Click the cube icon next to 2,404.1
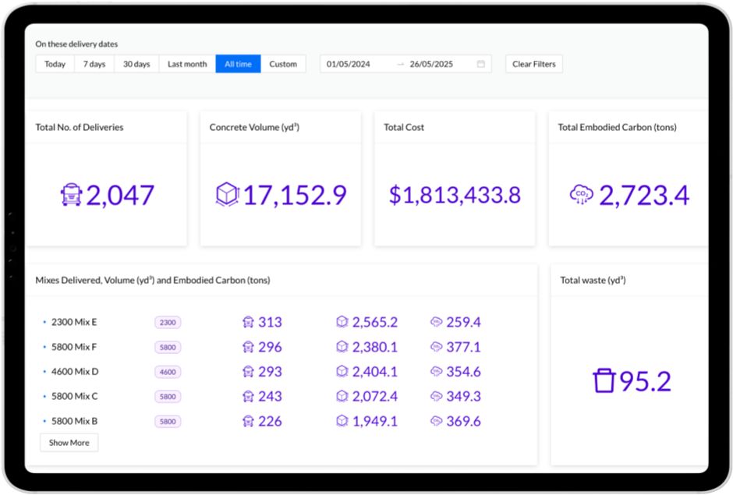This screenshot has width=733, height=495. point(342,371)
